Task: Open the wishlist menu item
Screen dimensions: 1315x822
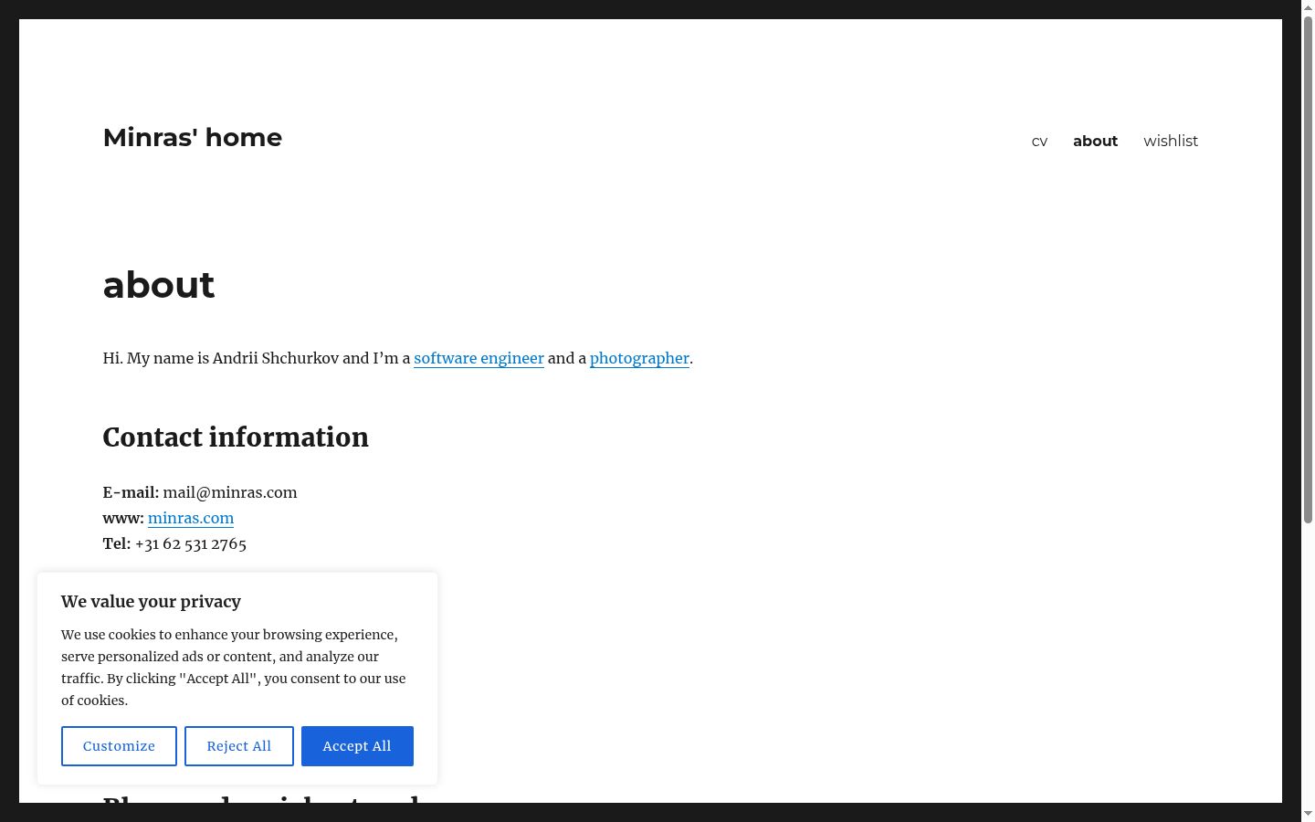Action: [1171, 141]
